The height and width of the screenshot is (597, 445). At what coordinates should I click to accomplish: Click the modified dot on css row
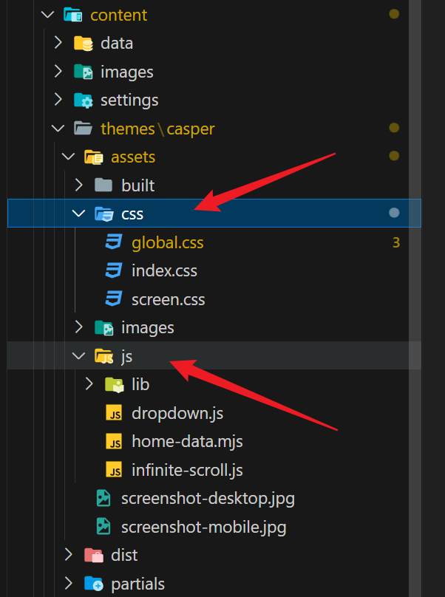(394, 214)
